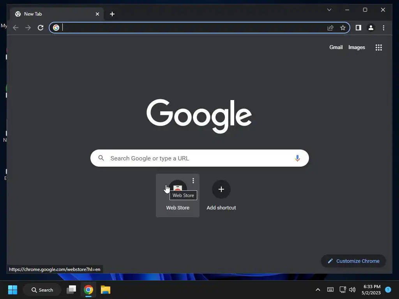
Task: Open Chrome's three-dot main menu
Action: point(383,28)
